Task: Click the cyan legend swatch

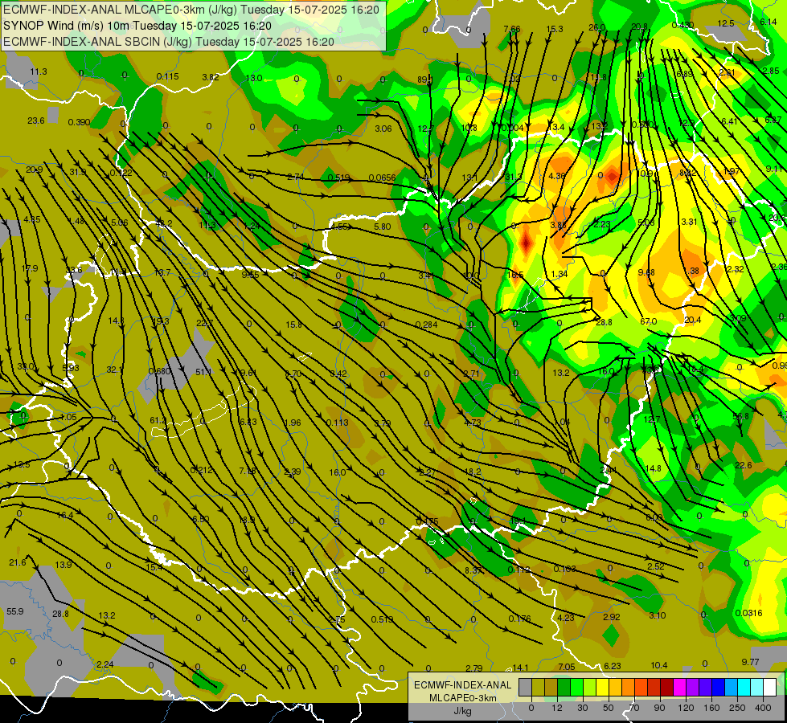Action: (x=745, y=687)
